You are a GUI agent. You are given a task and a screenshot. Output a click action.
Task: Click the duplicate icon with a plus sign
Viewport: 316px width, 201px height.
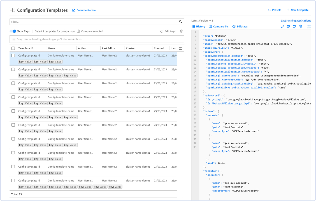click(x=288, y=27)
